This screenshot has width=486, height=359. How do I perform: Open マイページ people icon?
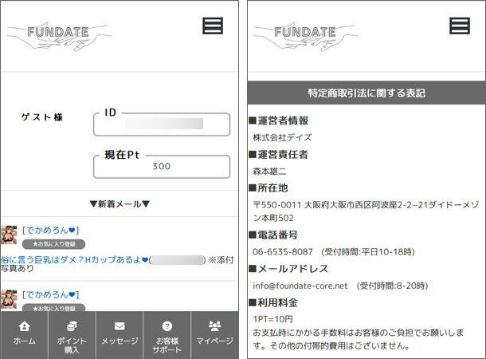(x=214, y=326)
